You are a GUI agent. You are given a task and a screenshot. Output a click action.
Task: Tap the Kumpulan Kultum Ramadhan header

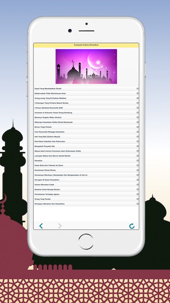pos(86,45)
